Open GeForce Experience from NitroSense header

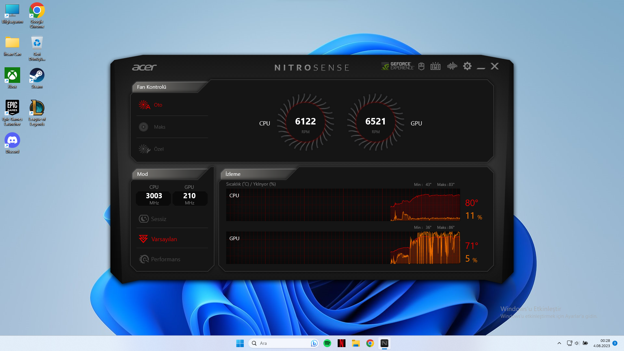coord(397,66)
